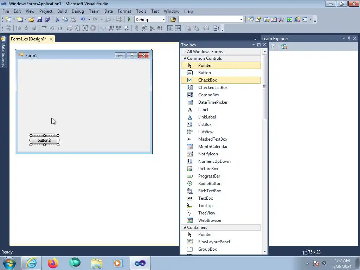Viewport: 360px width, 270px height.
Task: Open the Debug menu
Action: (78, 11)
